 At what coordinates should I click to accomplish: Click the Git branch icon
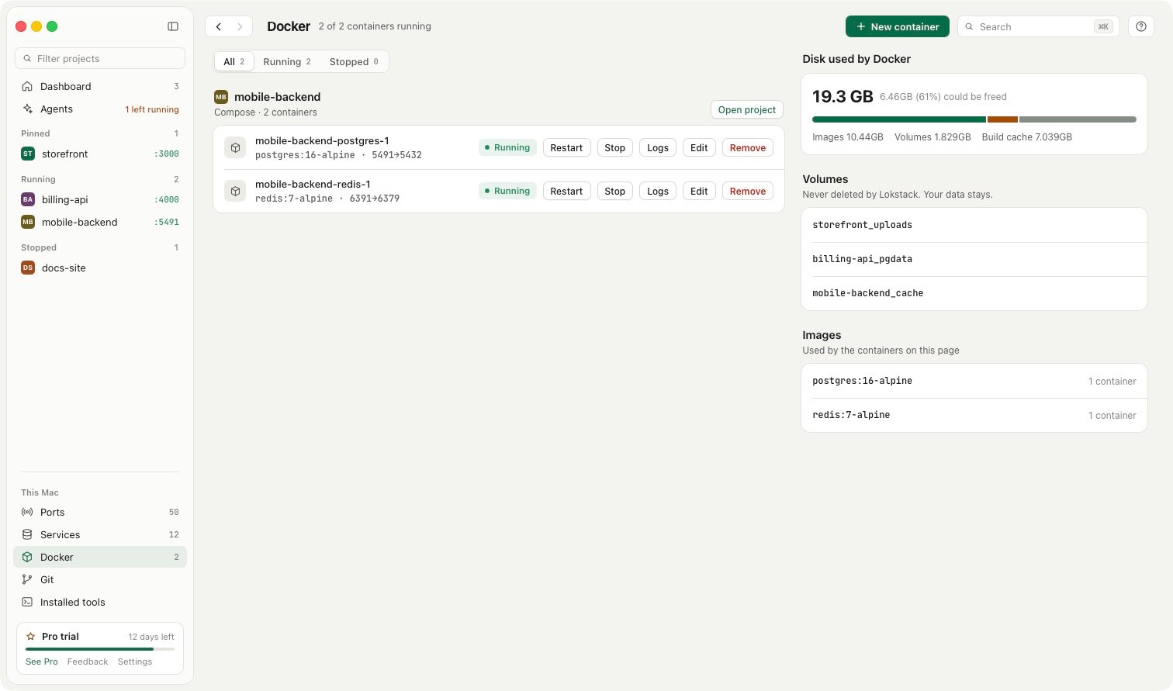click(x=27, y=579)
